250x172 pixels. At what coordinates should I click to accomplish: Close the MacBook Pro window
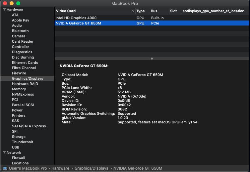[x=5, y=3]
